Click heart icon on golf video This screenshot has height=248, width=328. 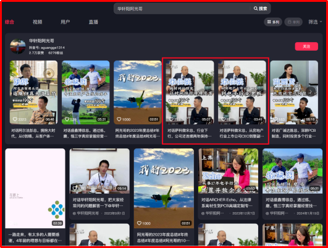(67, 119)
